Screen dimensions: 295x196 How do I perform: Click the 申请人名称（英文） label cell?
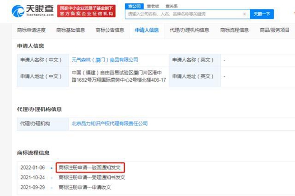(x=195, y=60)
